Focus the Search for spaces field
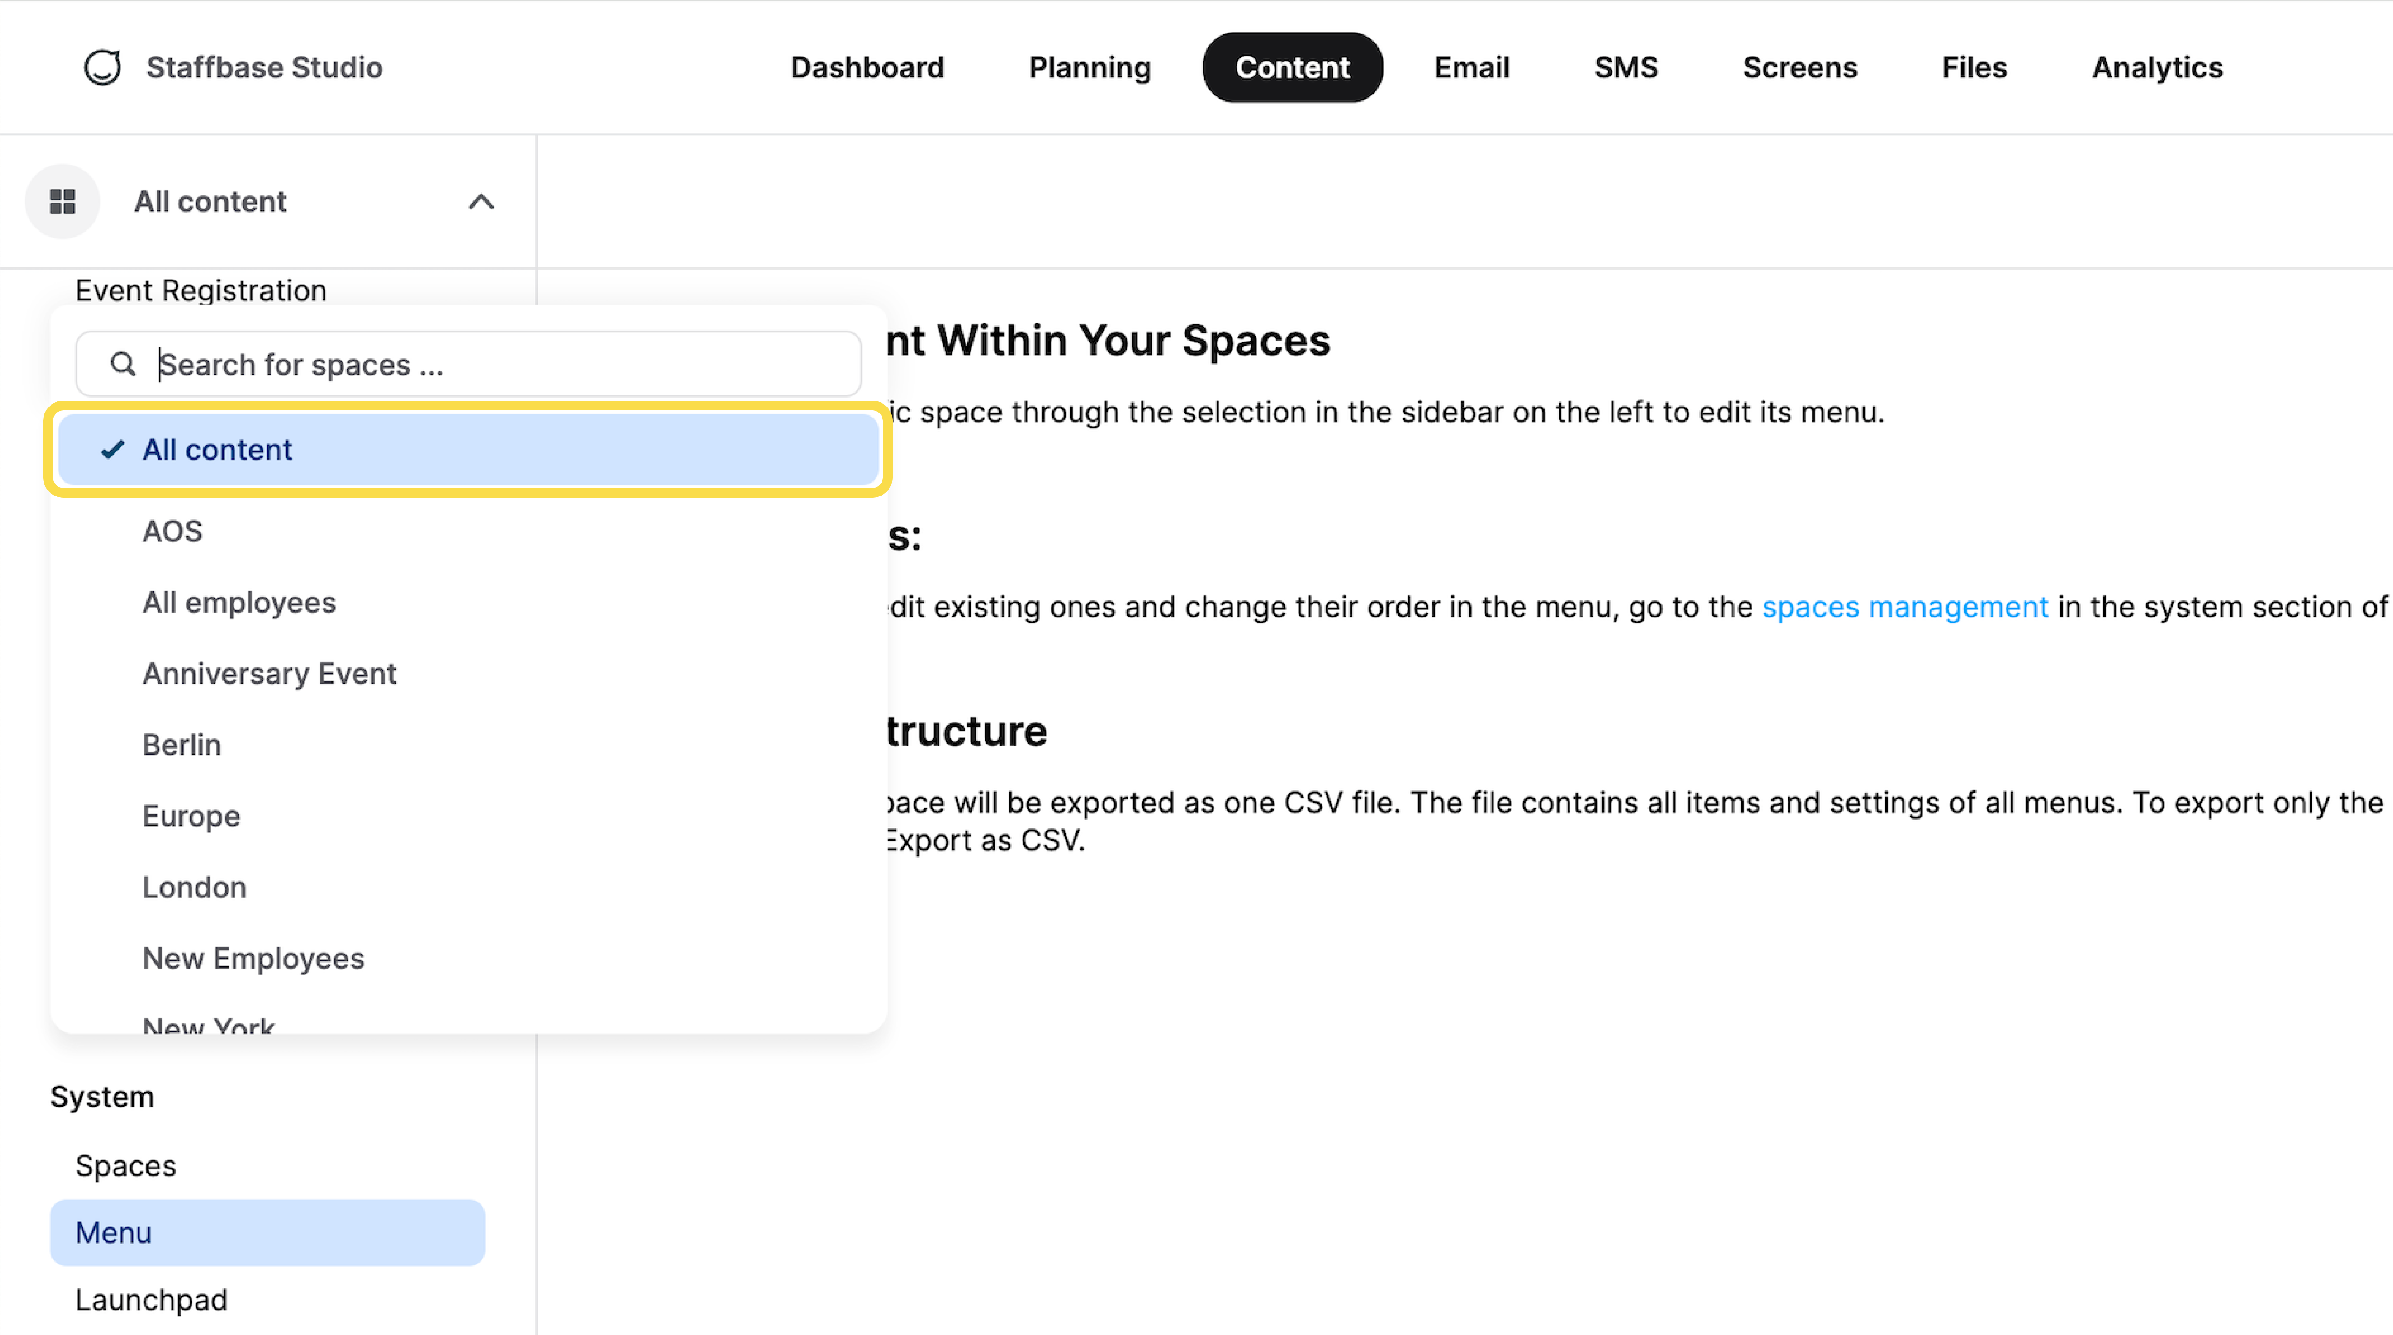This screenshot has width=2393, height=1335. tap(468, 364)
